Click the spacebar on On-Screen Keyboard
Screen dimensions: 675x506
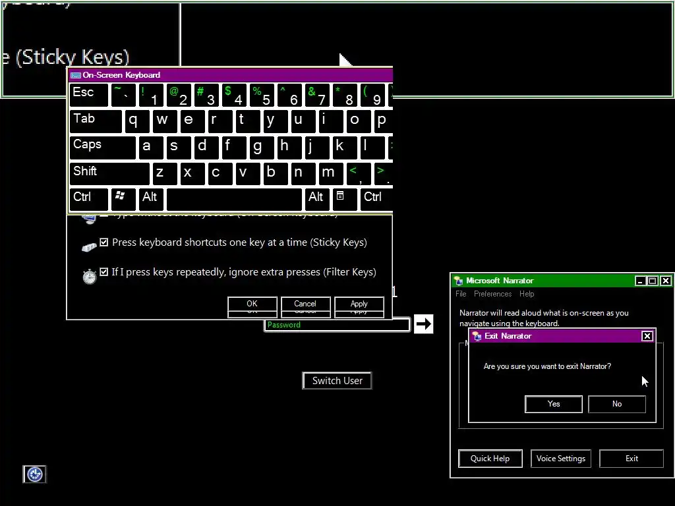234,199
